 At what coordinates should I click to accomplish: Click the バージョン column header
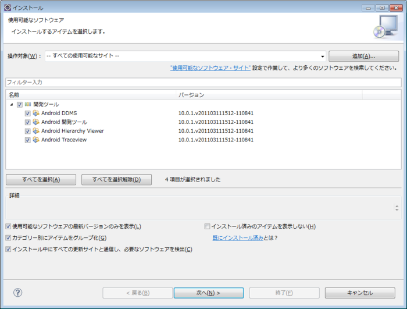(x=269, y=95)
